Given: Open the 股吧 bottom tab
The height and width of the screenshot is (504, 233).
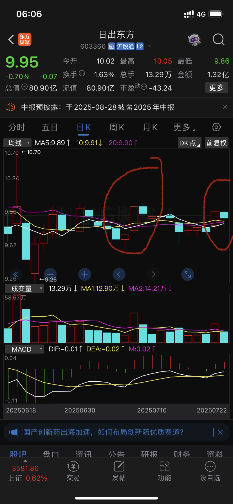Looking at the screenshot, I should click(x=18, y=454).
